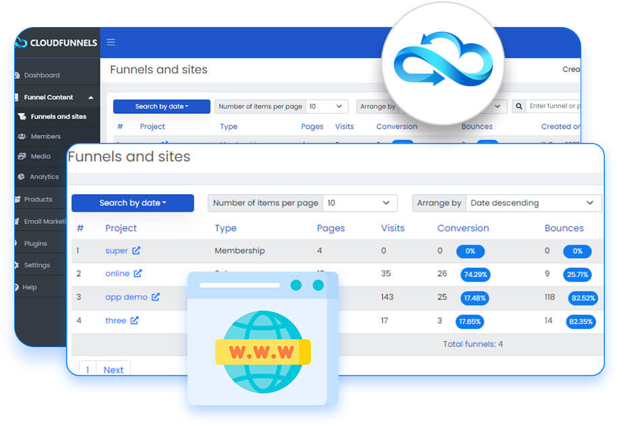Open Arrange by Date descending dropdown
This screenshot has height=424, width=617.
(531, 203)
